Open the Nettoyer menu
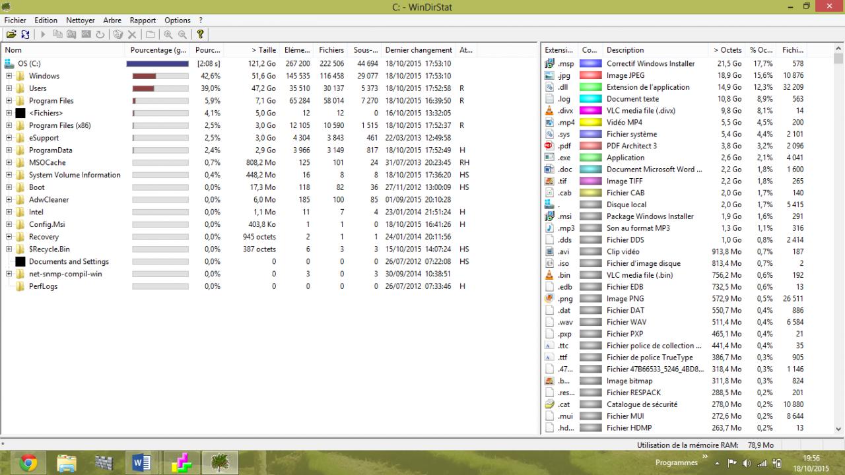Image resolution: width=845 pixels, height=475 pixels. (x=81, y=20)
